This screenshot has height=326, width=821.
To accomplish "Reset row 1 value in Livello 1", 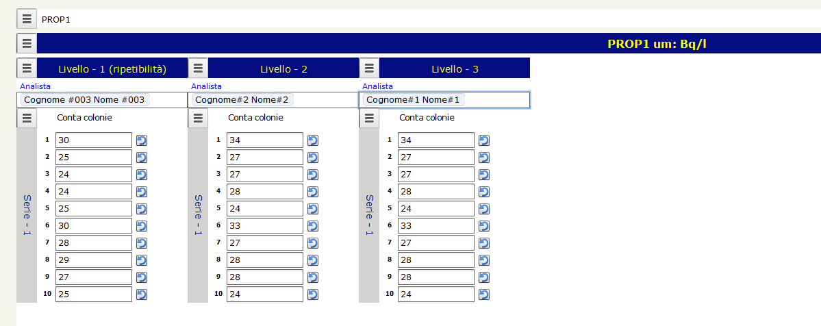I will [x=142, y=140].
